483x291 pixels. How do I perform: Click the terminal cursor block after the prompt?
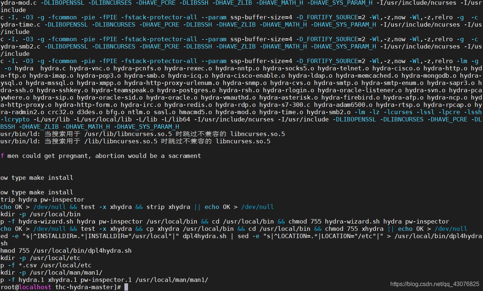tap(126, 287)
